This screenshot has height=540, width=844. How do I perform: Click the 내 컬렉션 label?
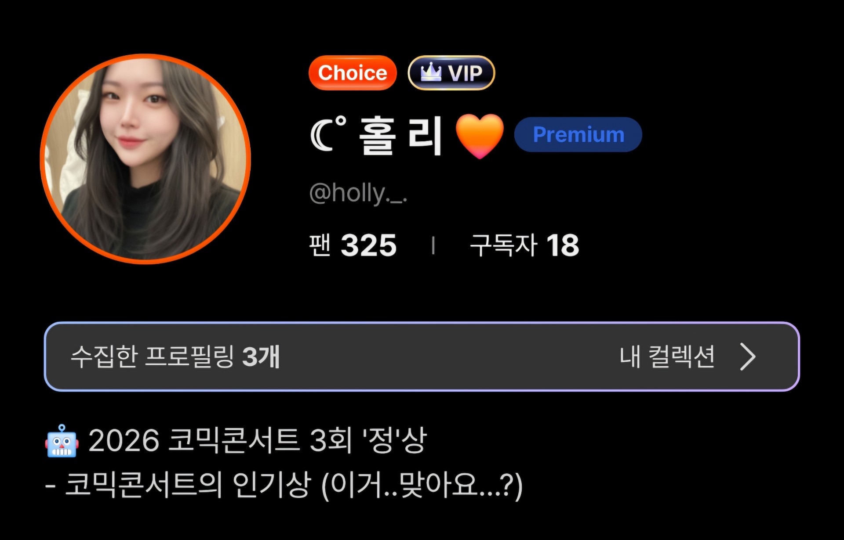tap(667, 356)
